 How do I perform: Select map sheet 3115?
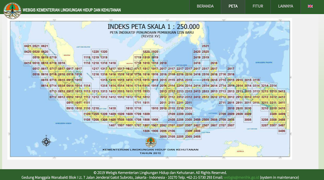pos(256,80)
